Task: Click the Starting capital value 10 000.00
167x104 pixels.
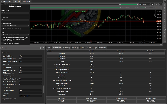Action: (x=91, y=101)
